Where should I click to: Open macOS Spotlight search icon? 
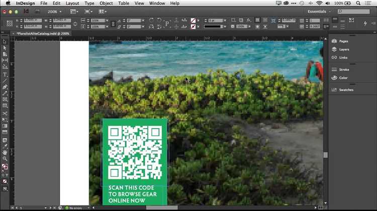click(358, 4)
